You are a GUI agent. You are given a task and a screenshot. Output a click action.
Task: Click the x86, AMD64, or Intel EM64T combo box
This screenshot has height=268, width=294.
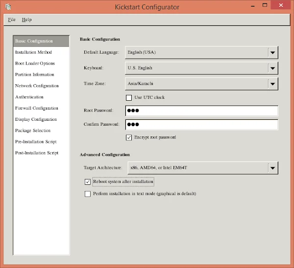click(x=203, y=168)
